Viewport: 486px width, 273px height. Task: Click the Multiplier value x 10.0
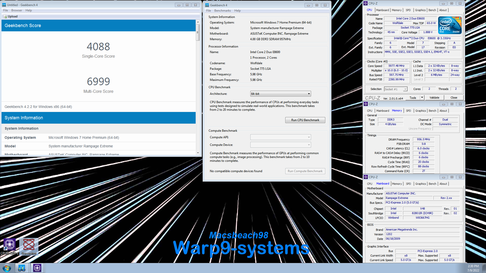[x=396, y=70]
